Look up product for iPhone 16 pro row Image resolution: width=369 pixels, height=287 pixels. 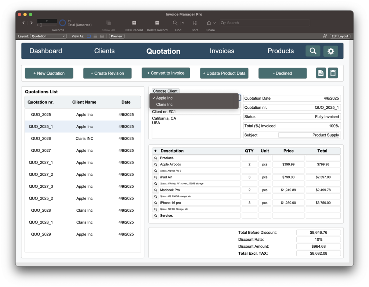coord(156,203)
